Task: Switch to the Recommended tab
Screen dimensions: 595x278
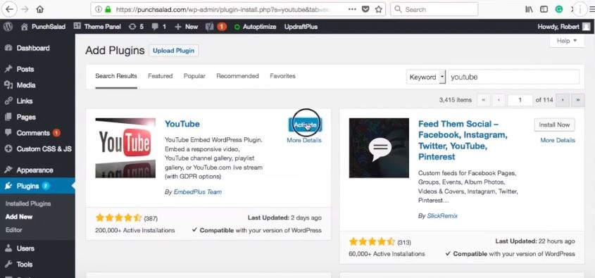Action: coord(237,76)
